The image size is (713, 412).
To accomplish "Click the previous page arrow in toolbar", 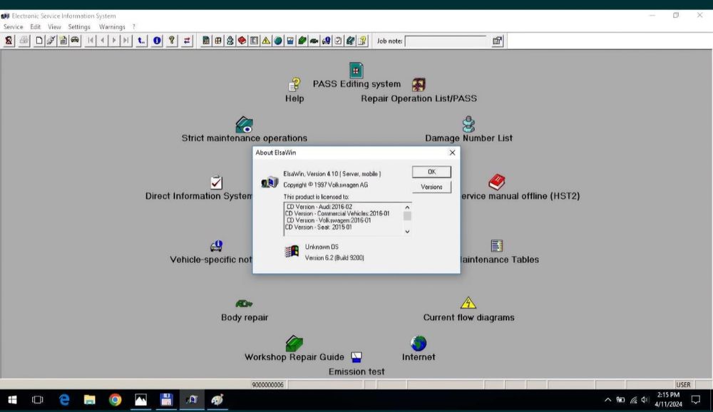I will [x=103, y=41].
